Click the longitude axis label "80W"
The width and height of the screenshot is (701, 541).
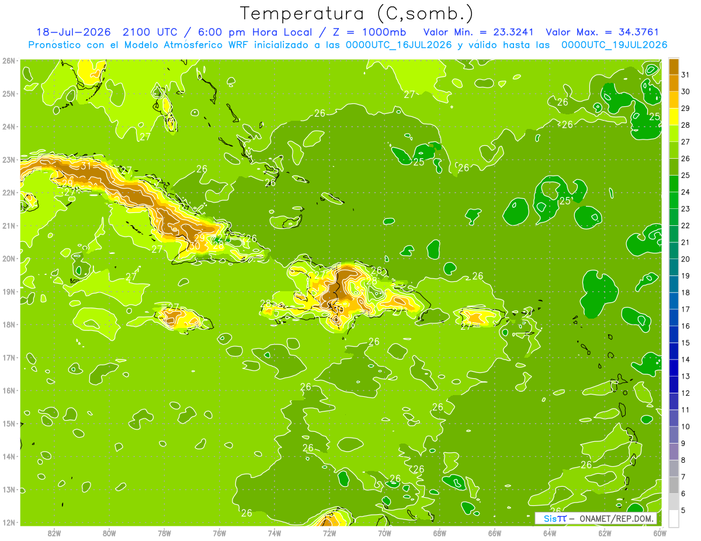pyautogui.click(x=109, y=533)
